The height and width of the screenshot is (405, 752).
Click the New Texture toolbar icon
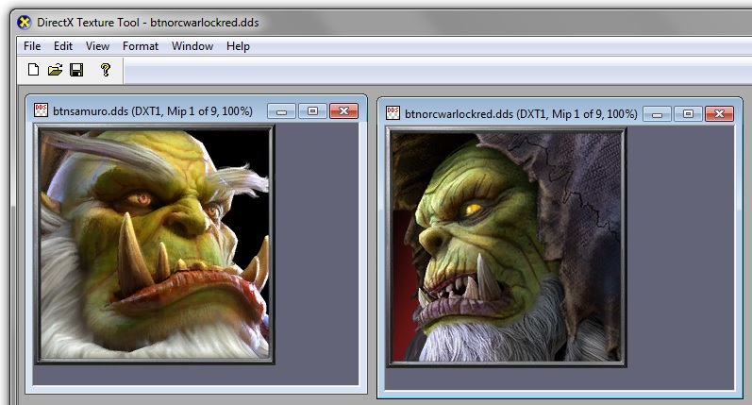pos(33,70)
